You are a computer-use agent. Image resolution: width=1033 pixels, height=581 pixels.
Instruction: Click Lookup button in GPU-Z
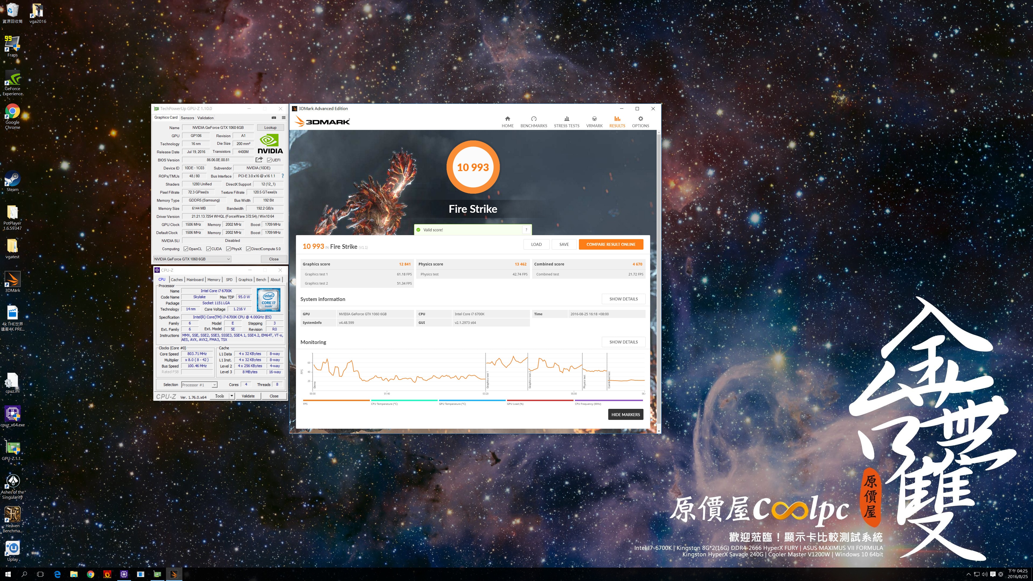[270, 127]
